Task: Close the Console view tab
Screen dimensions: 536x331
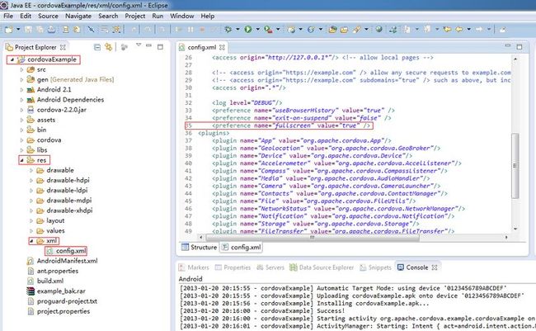Action: pyautogui.click(x=435, y=267)
